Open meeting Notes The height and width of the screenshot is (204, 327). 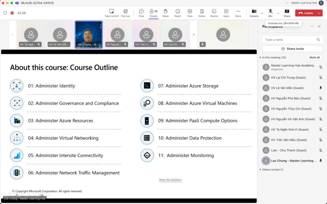202,13
